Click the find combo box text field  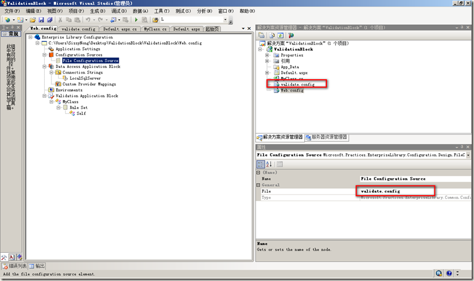[x=191, y=20]
